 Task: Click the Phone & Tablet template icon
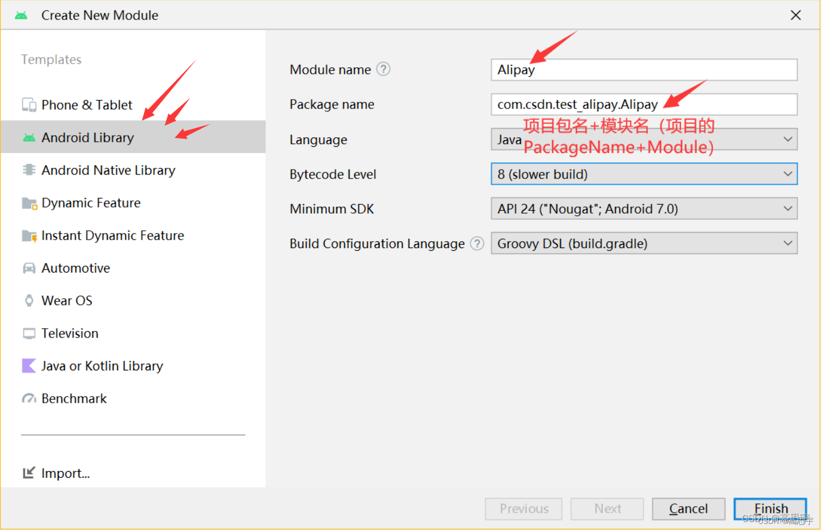[x=29, y=105]
